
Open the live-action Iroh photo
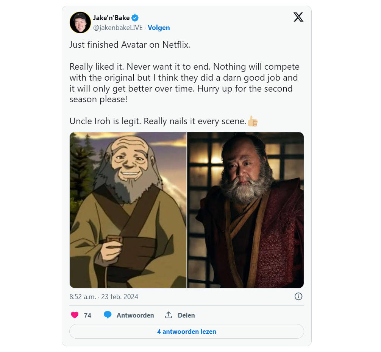246,210
